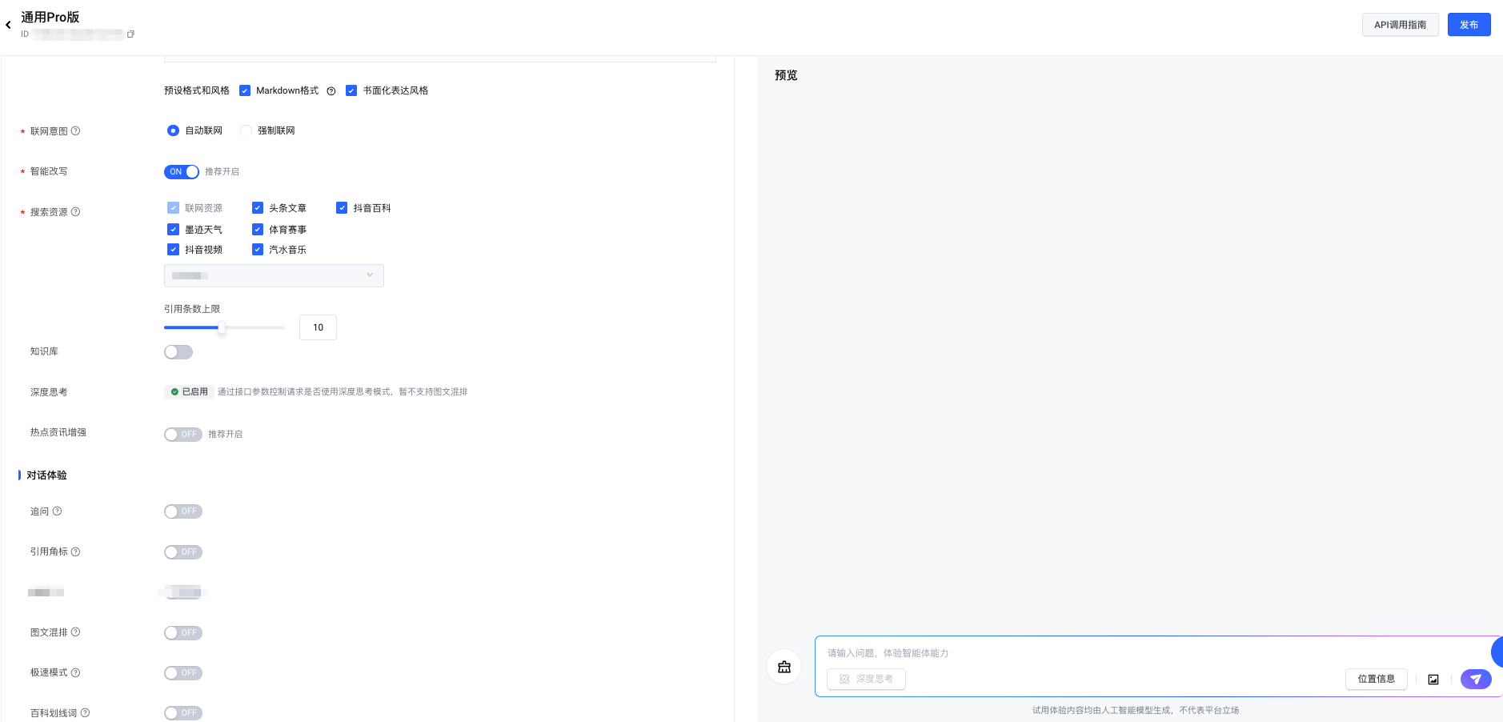Click the 位置信息 button
1503x722 pixels.
(x=1376, y=679)
